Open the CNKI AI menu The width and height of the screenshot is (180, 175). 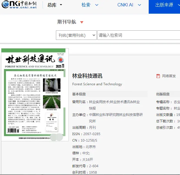(125, 5)
